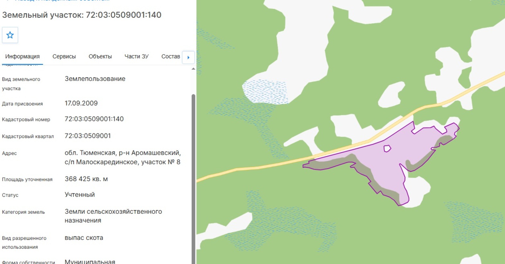Add parcel to favorites with star icon
Viewport: 505px width, 264px height.
pyautogui.click(x=10, y=35)
